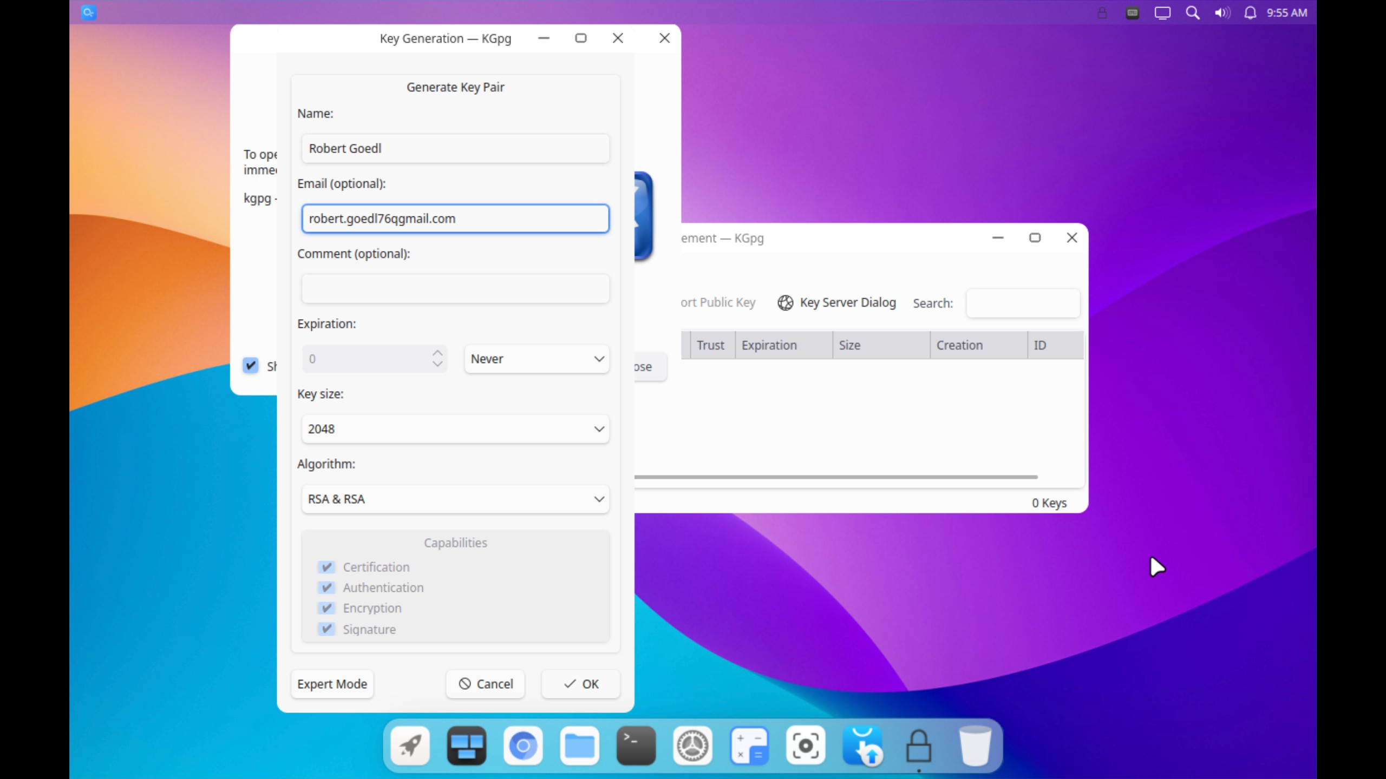Sort by the Expiration column header
This screenshot has width=1386, height=779.
click(x=783, y=345)
